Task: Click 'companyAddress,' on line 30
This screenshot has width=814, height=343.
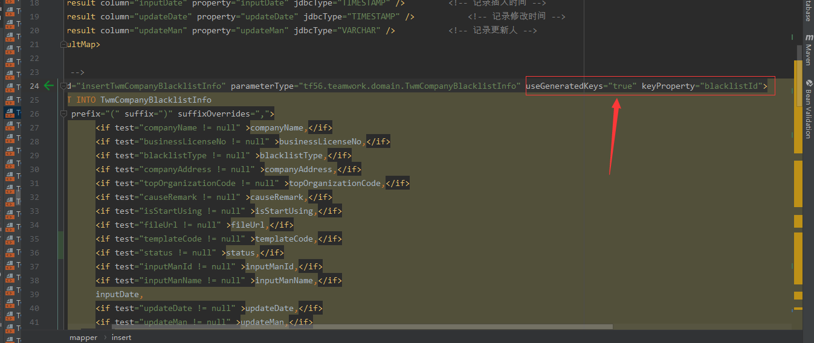Action: click(301, 169)
